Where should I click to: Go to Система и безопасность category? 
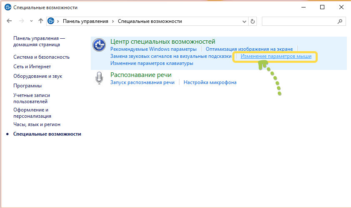tap(41, 57)
